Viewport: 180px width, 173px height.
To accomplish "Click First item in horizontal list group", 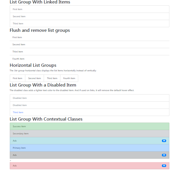I will 18,78.
